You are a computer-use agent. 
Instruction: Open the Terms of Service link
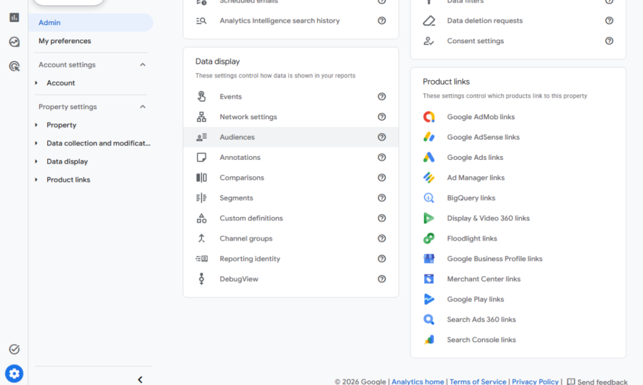pos(478,381)
